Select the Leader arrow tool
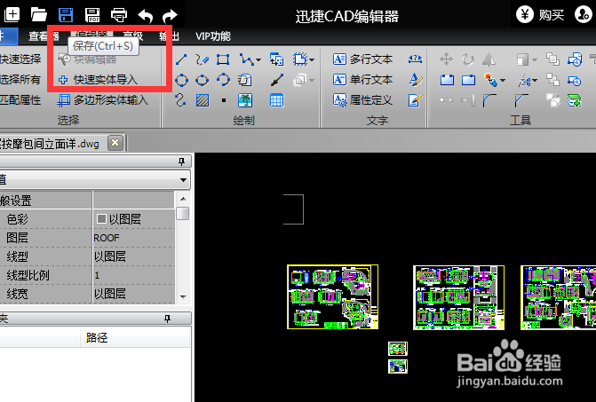Image resolution: width=596 pixels, height=402 pixels. coord(277,80)
